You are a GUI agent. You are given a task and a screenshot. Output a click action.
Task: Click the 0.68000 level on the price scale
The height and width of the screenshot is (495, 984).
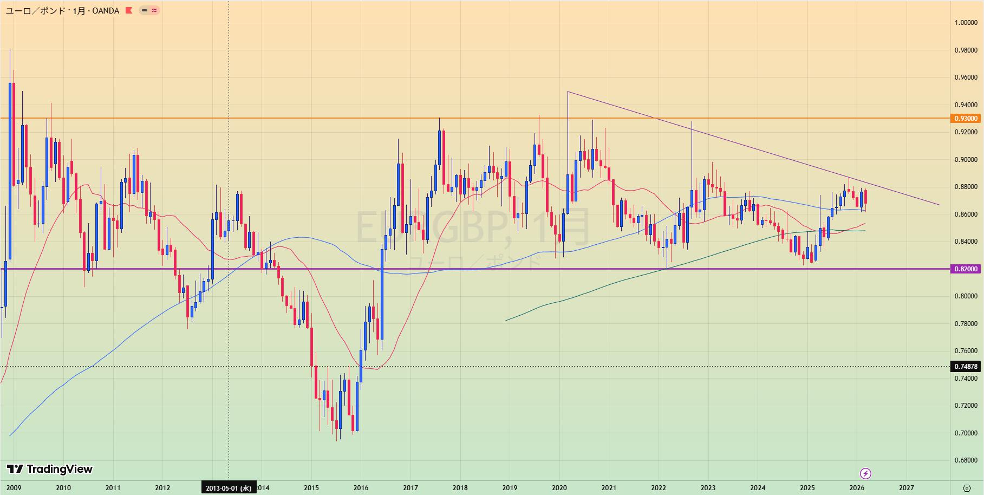point(966,460)
